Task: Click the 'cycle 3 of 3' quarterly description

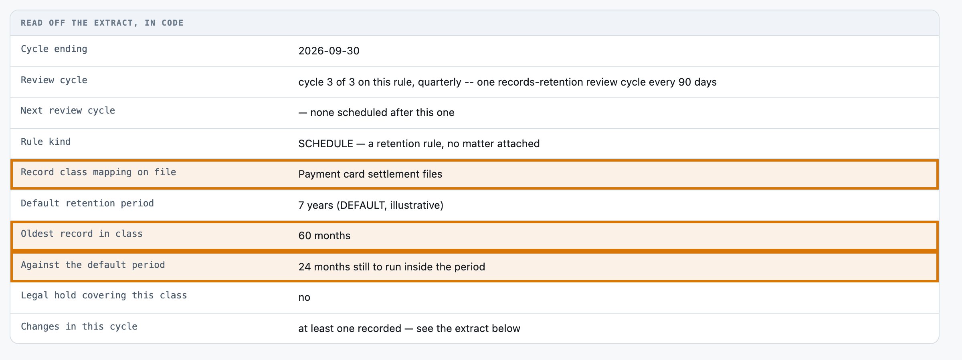Action: [x=507, y=82]
